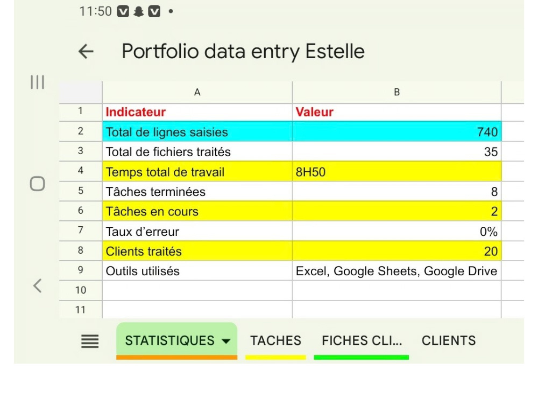Viewport: 538px width, 404px height.
Task: Tap the select-all corner cell
Action: pos(80,93)
